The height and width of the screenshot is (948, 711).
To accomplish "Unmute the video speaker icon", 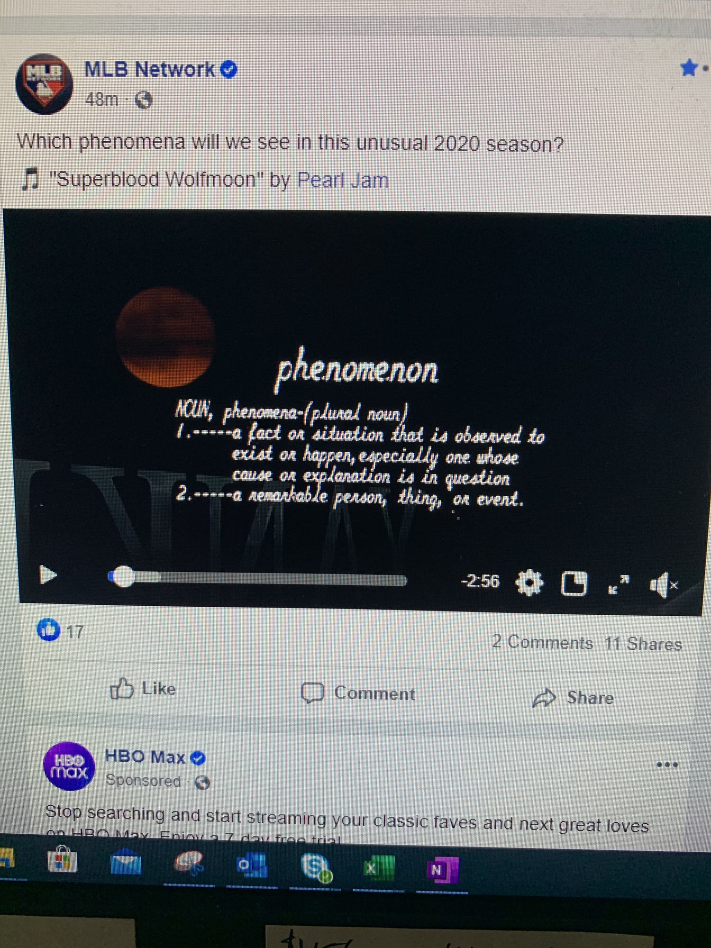I will [664, 585].
